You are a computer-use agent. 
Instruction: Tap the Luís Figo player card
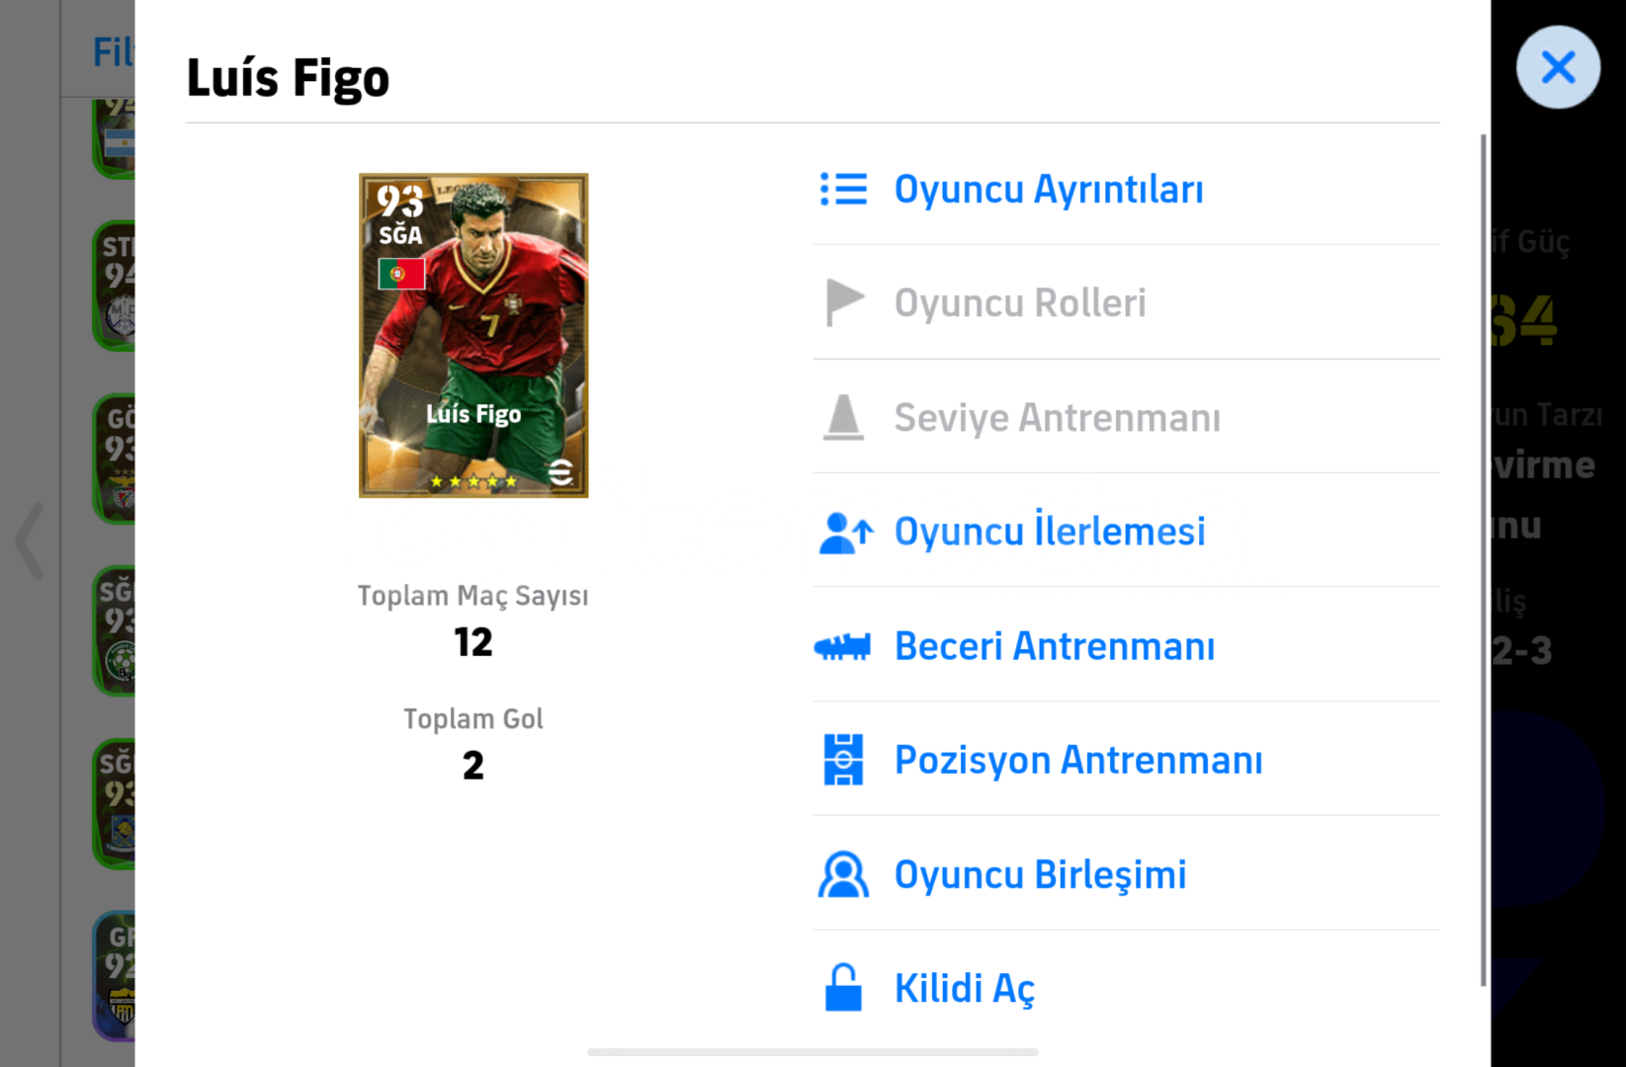point(473,335)
